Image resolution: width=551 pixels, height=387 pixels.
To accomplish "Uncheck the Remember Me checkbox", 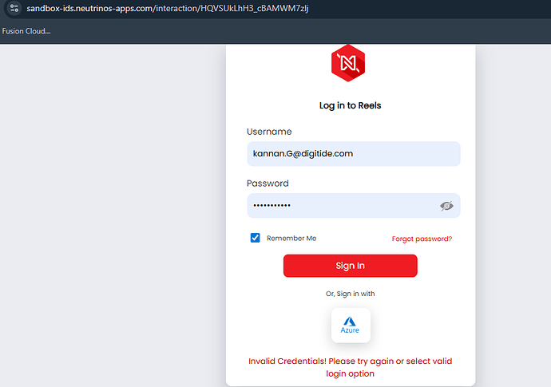I will 255,238.
